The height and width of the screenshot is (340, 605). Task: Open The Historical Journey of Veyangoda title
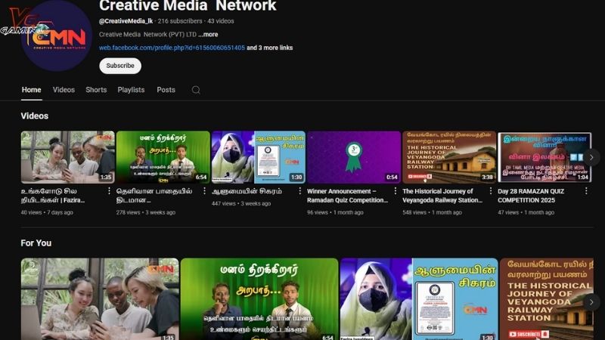442,196
